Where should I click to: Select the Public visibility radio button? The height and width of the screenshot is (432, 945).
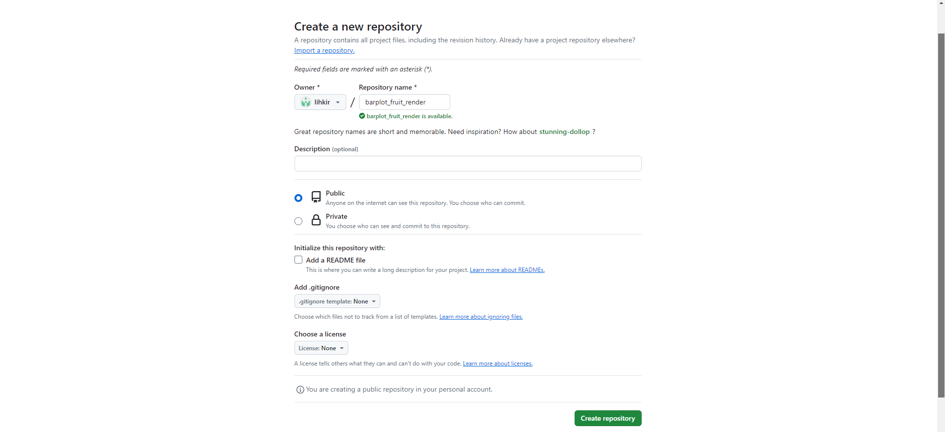coord(298,198)
